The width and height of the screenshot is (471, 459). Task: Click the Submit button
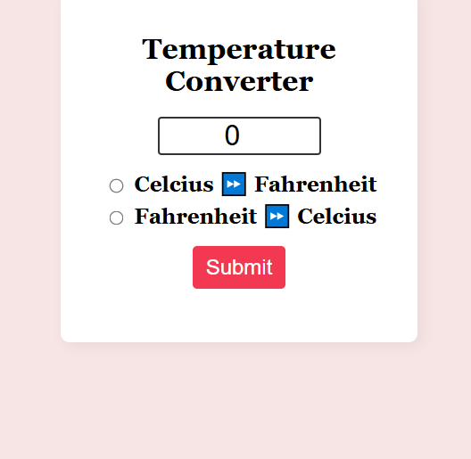point(239,267)
